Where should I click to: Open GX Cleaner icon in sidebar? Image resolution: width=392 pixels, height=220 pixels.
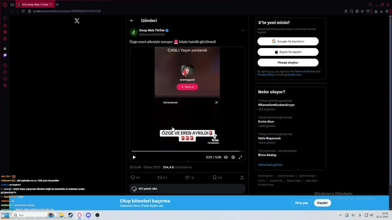pyautogui.click(x=5, y=25)
